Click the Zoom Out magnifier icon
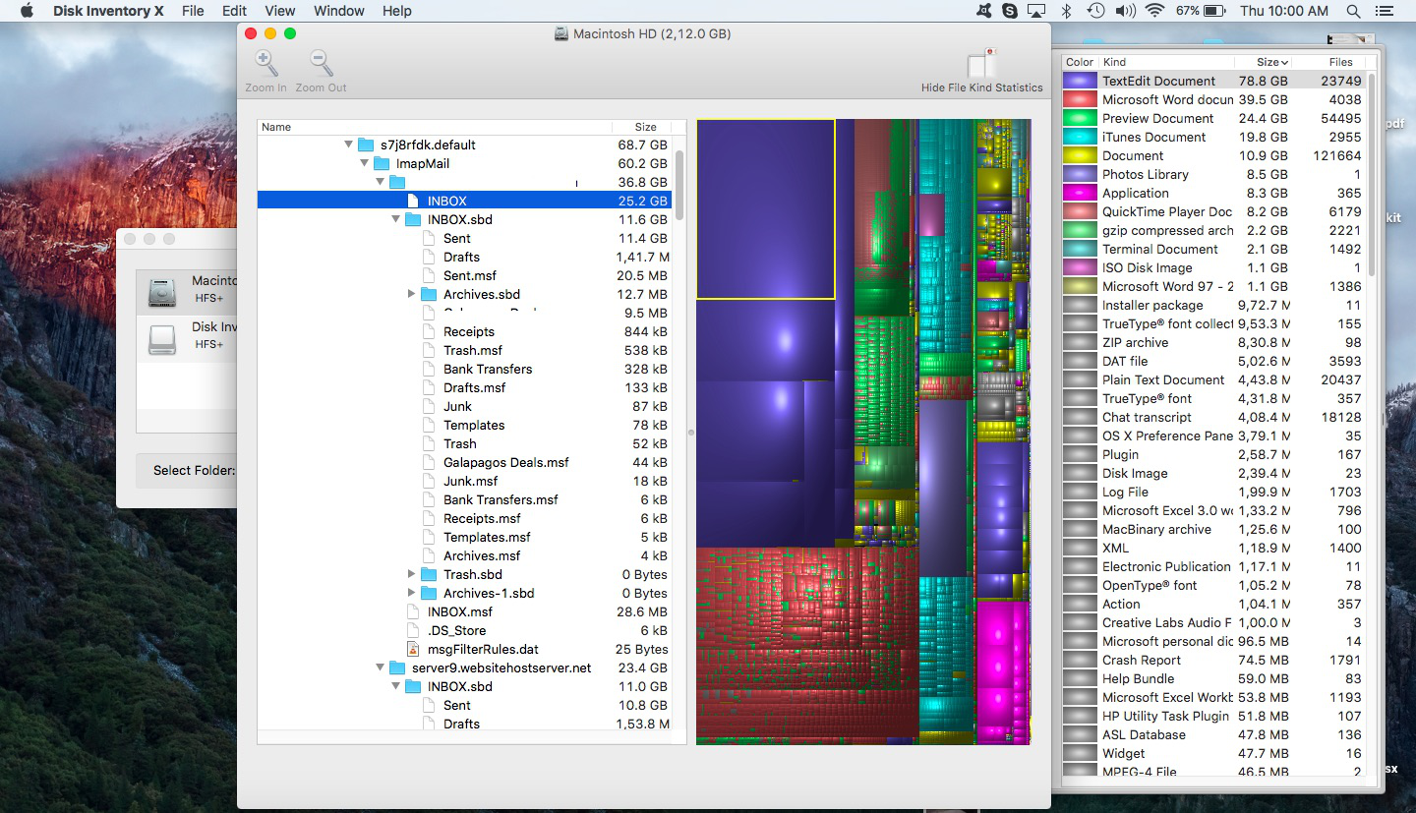Viewport: 1416px width, 813px height. click(x=321, y=64)
